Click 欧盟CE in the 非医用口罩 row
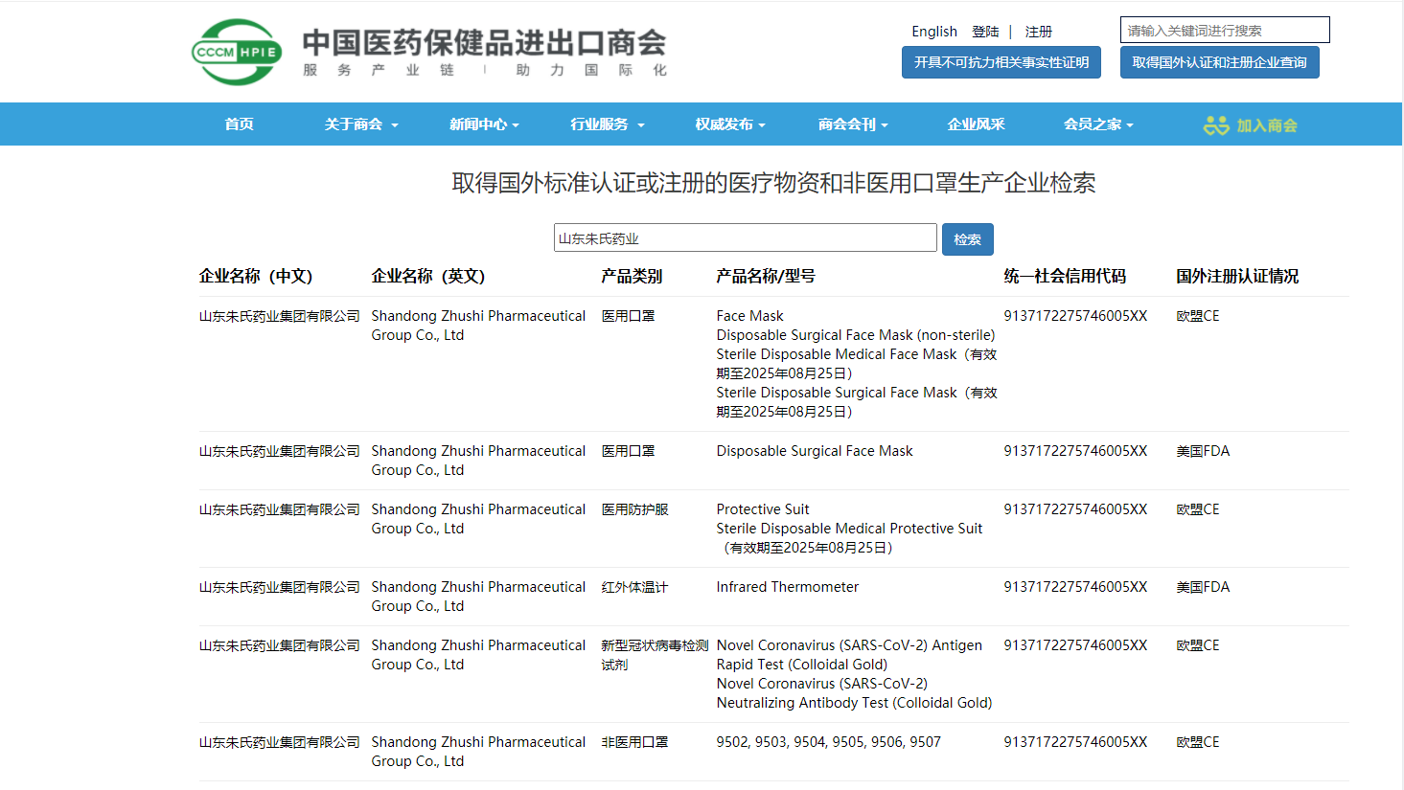 1198,742
